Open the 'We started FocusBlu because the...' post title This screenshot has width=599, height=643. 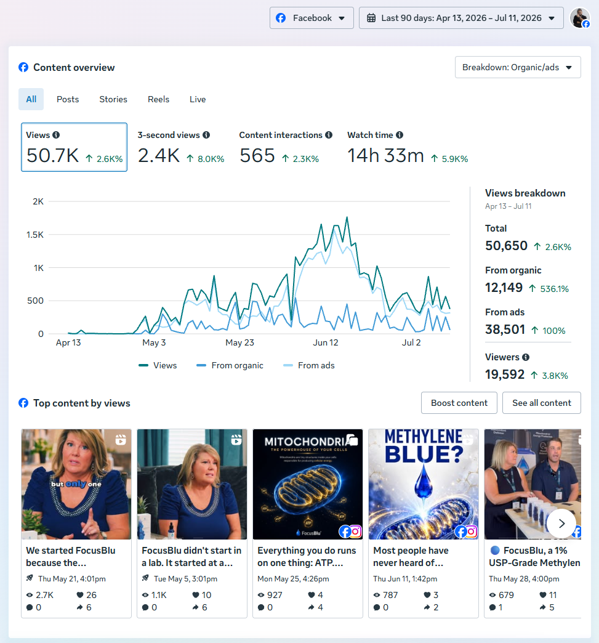(x=71, y=557)
